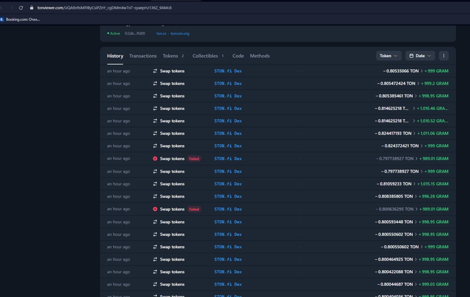Open the Collectibles tab

click(x=205, y=56)
